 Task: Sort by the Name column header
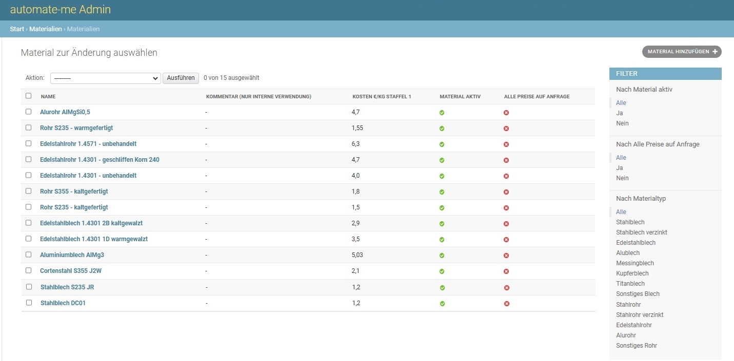[48, 97]
